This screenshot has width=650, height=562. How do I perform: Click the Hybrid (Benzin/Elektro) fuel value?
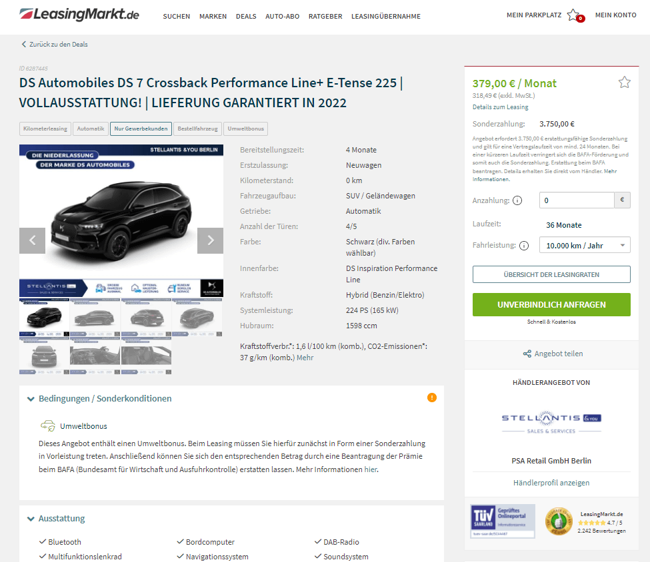[385, 295]
